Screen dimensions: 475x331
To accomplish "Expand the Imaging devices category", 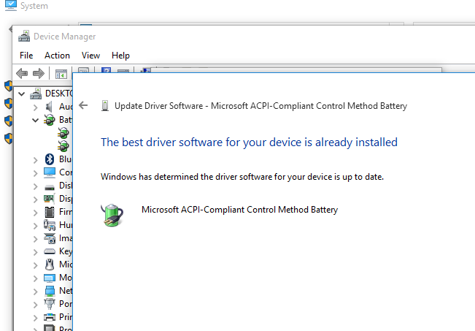I will tap(36, 239).
